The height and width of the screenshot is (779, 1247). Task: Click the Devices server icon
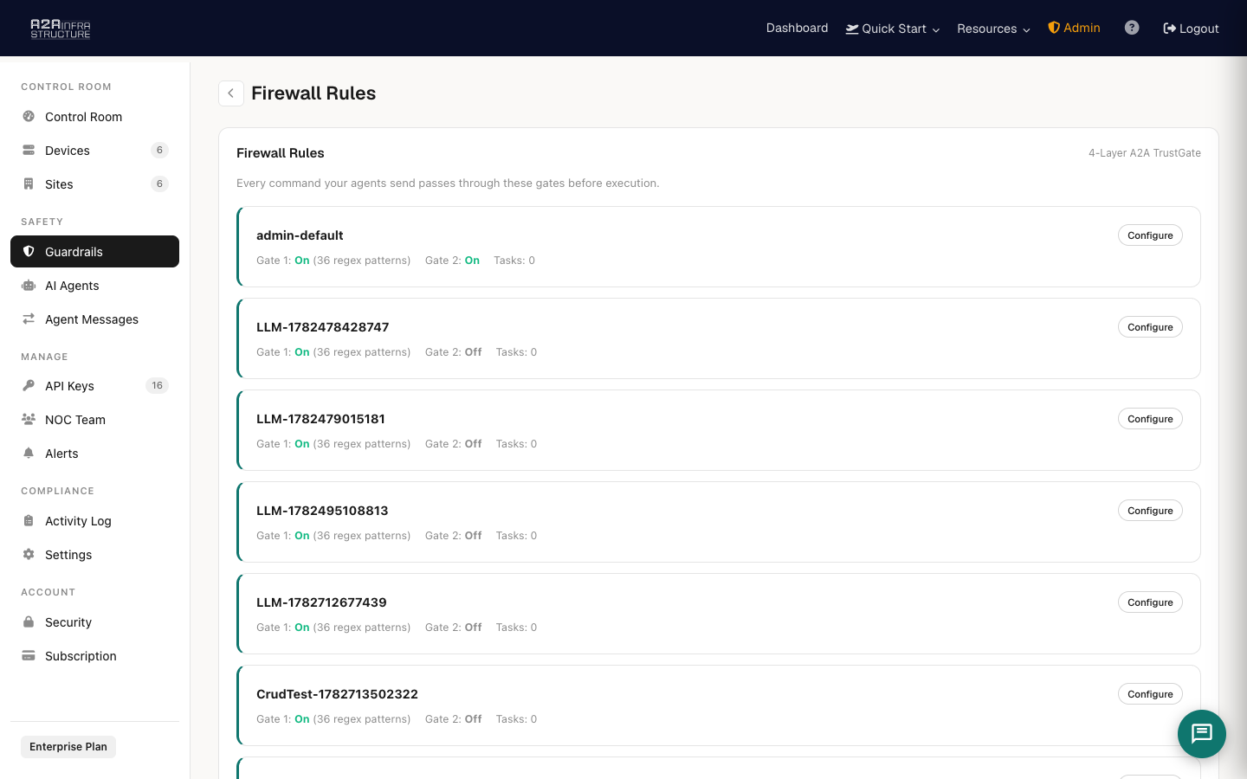[x=29, y=150]
